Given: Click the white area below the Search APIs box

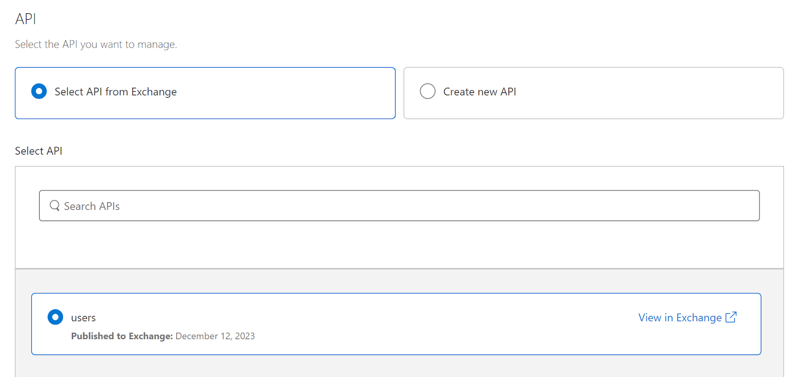Looking at the screenshot, I should [x=399, y=244].
